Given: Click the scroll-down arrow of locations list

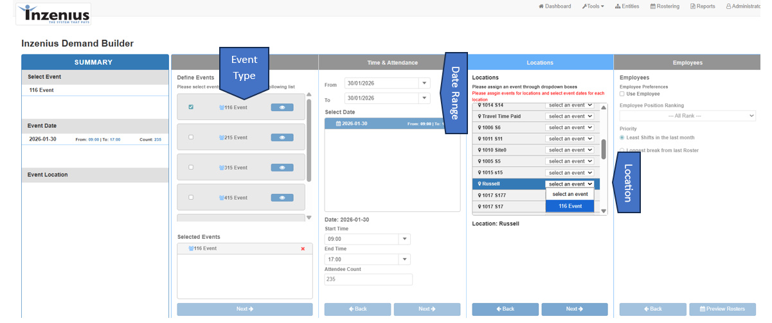Looking at the screenshot, I should pos(604,211).
